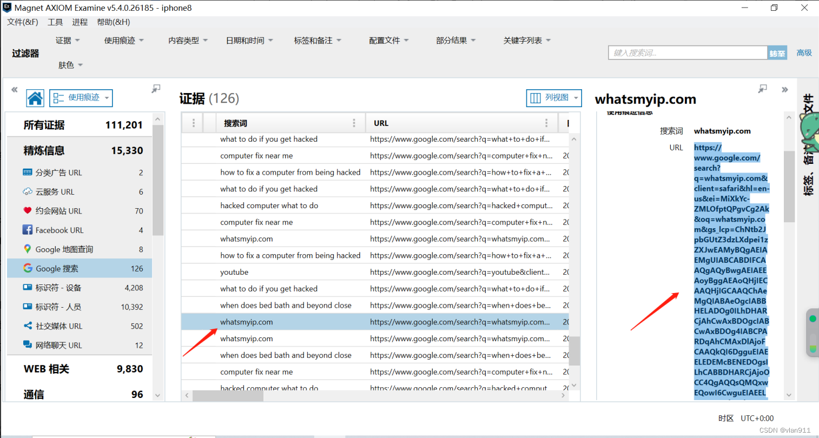This screenshot has width=819, height=438.
Task: Open the Help menu
Action: [x=114, y=22]
